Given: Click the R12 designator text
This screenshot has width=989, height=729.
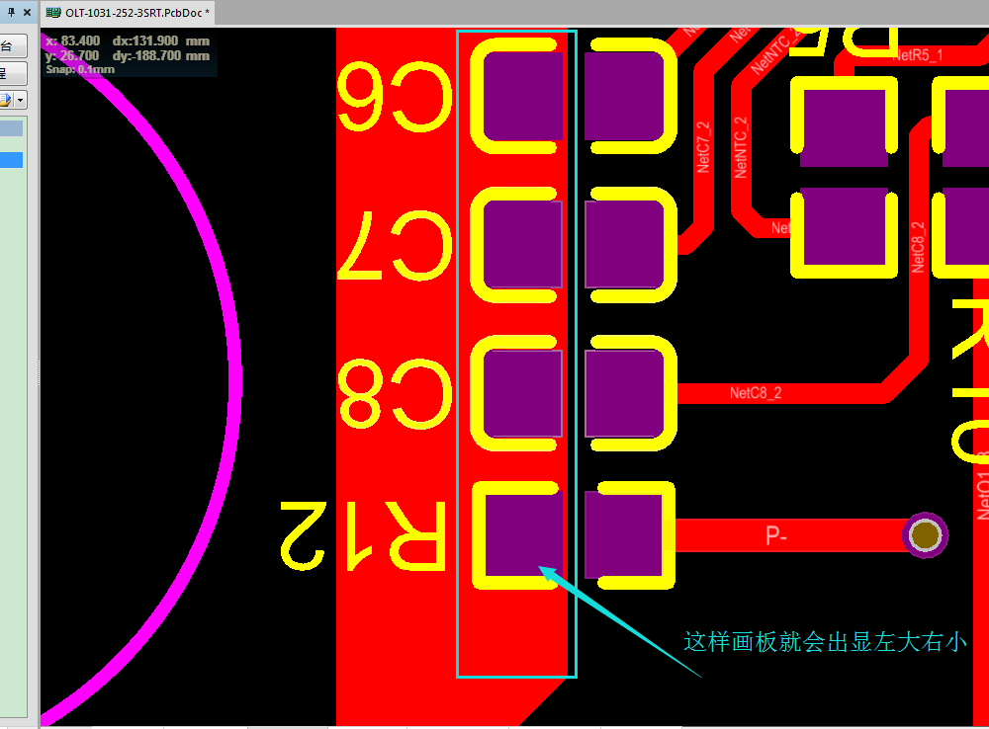Looking at the screenshot, I should click(x=362, y=534).
